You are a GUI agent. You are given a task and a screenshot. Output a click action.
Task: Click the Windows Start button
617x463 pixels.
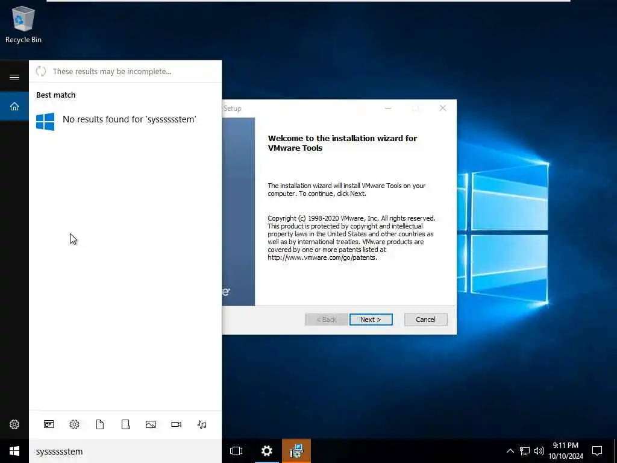coord(14,451)
